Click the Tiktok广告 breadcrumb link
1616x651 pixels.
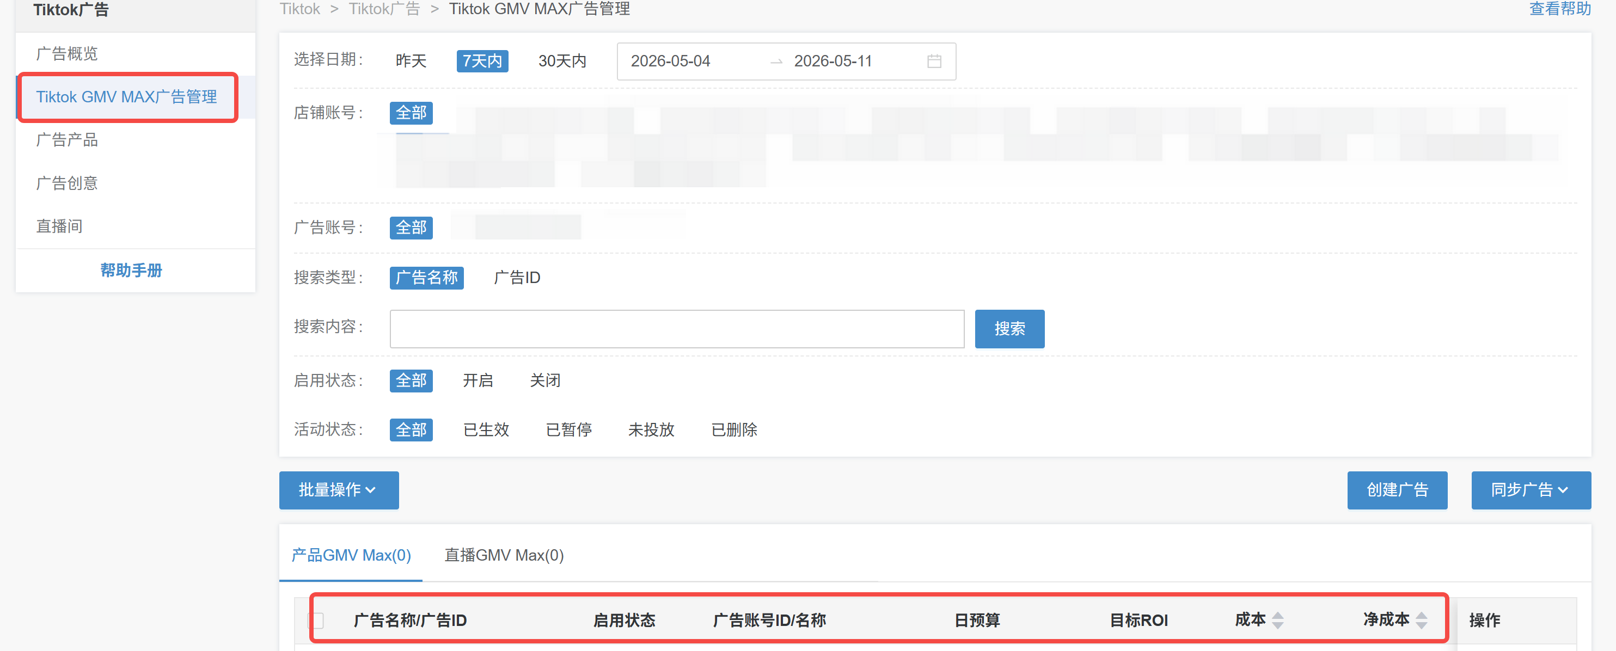(x=384, y=9)
